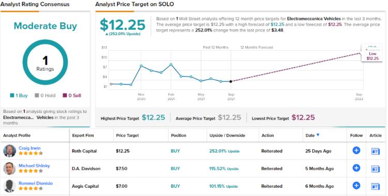The image size is (388, 196).
Task: Open Craig Irwin analyst profile link
Action: coord(29,148)
